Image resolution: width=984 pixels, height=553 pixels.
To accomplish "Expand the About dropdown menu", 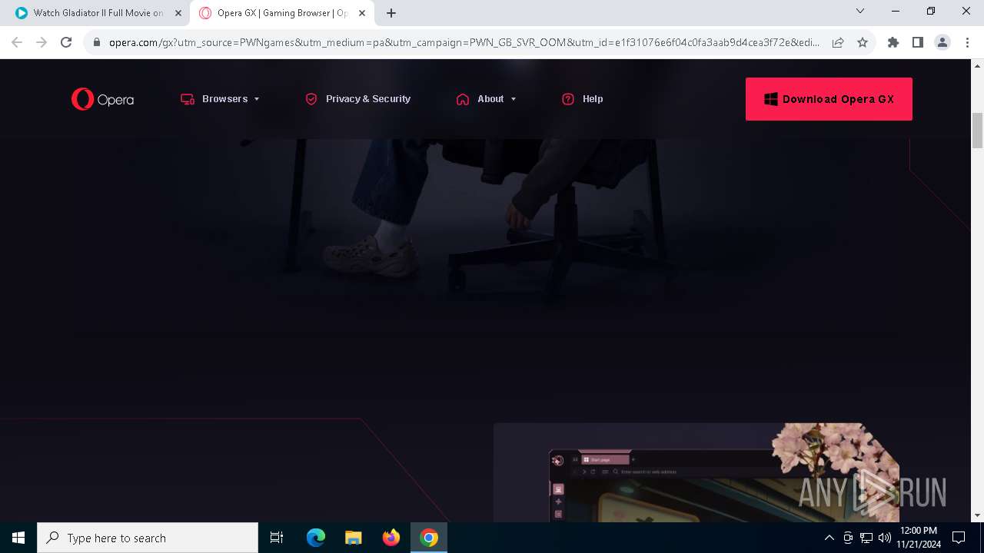I will pyautogui.click(x=487, y=99).
